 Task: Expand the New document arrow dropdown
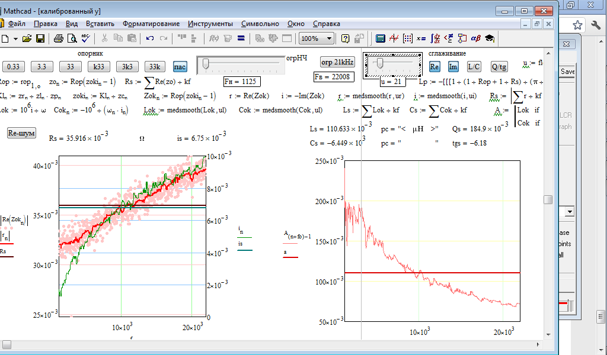click(x=15, y=38)
